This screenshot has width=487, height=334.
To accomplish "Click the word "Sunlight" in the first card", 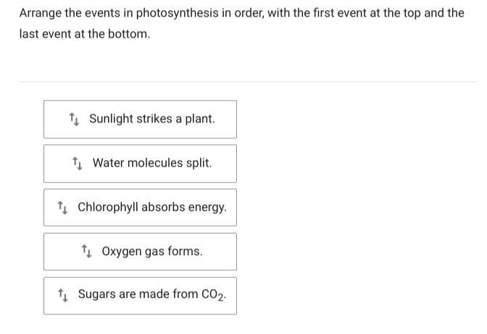I will point(112,119).
